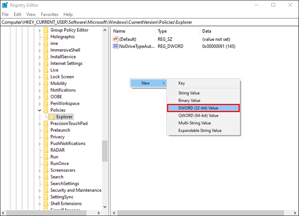Screen dimensions: 299x216
Task: Click the Holographic folder icon
Action: coord(46,37)
